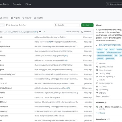Click the star icon next to 5.7k stars
Viewport: 122px width, 122px height.
(x=97, y=87)
